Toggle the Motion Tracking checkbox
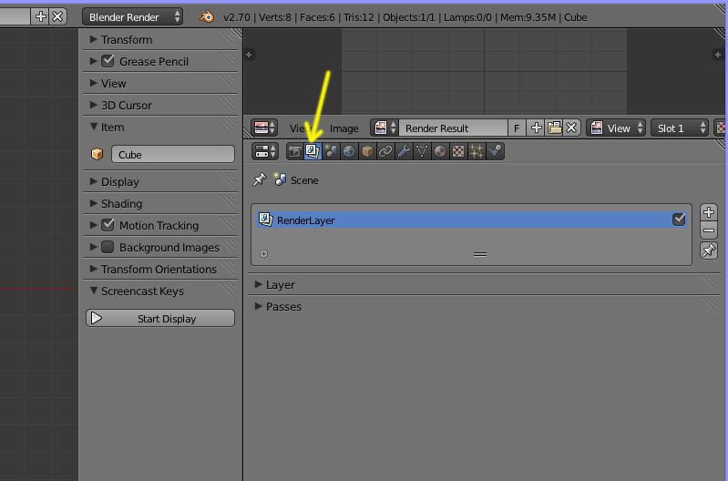Image resolution: width=728 pixels, height=481 pixels. coord(108,225)
